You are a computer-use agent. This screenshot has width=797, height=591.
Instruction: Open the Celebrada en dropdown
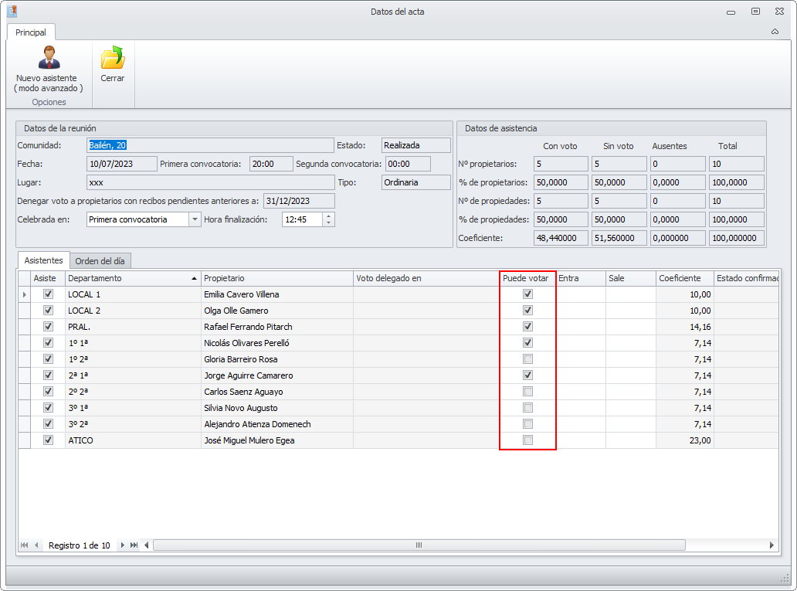[x=194, y=219]
